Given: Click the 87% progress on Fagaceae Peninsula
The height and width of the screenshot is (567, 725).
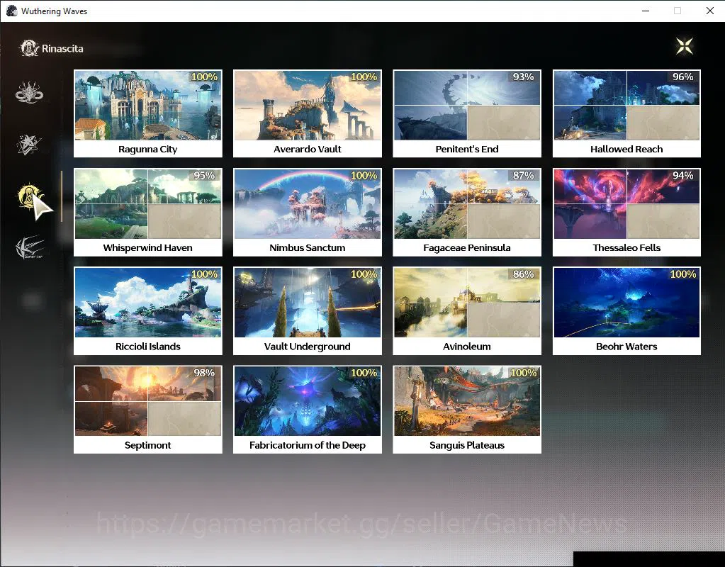Looking at the screenshot, I should (524, 175).
